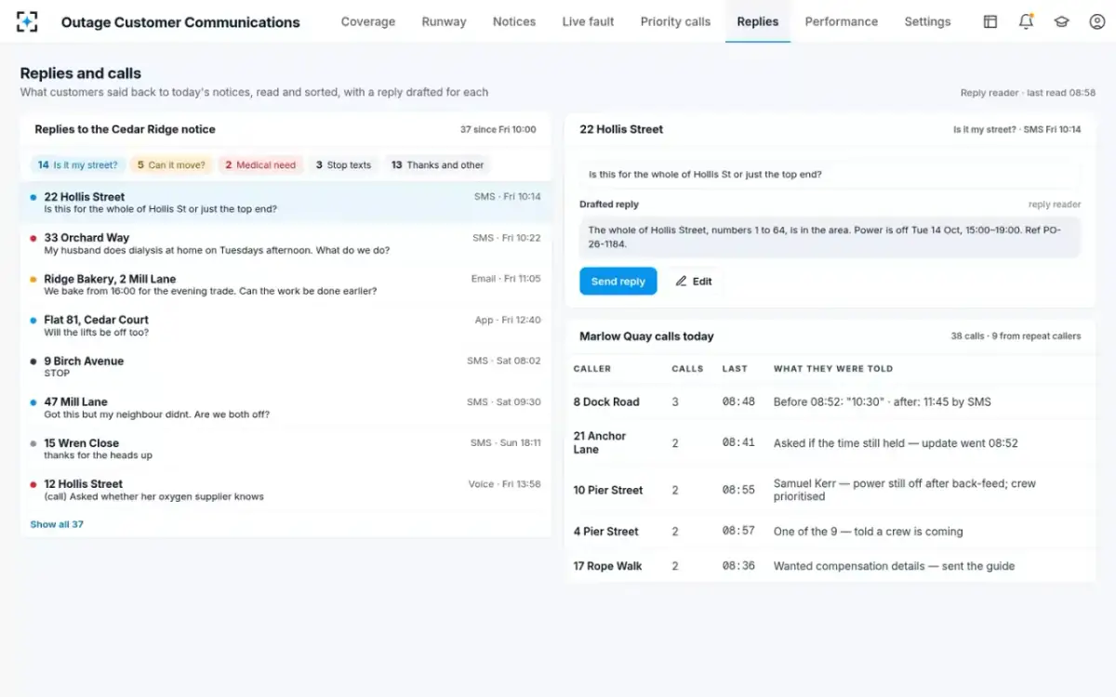Click the 17 Rope Walk caller row

coord(830,566)
